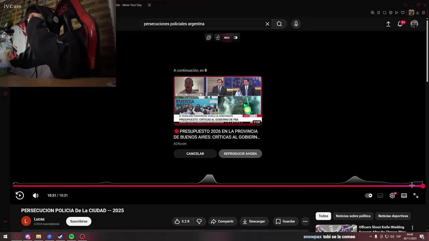Click the split-view overlay icon

pos(236,38)
